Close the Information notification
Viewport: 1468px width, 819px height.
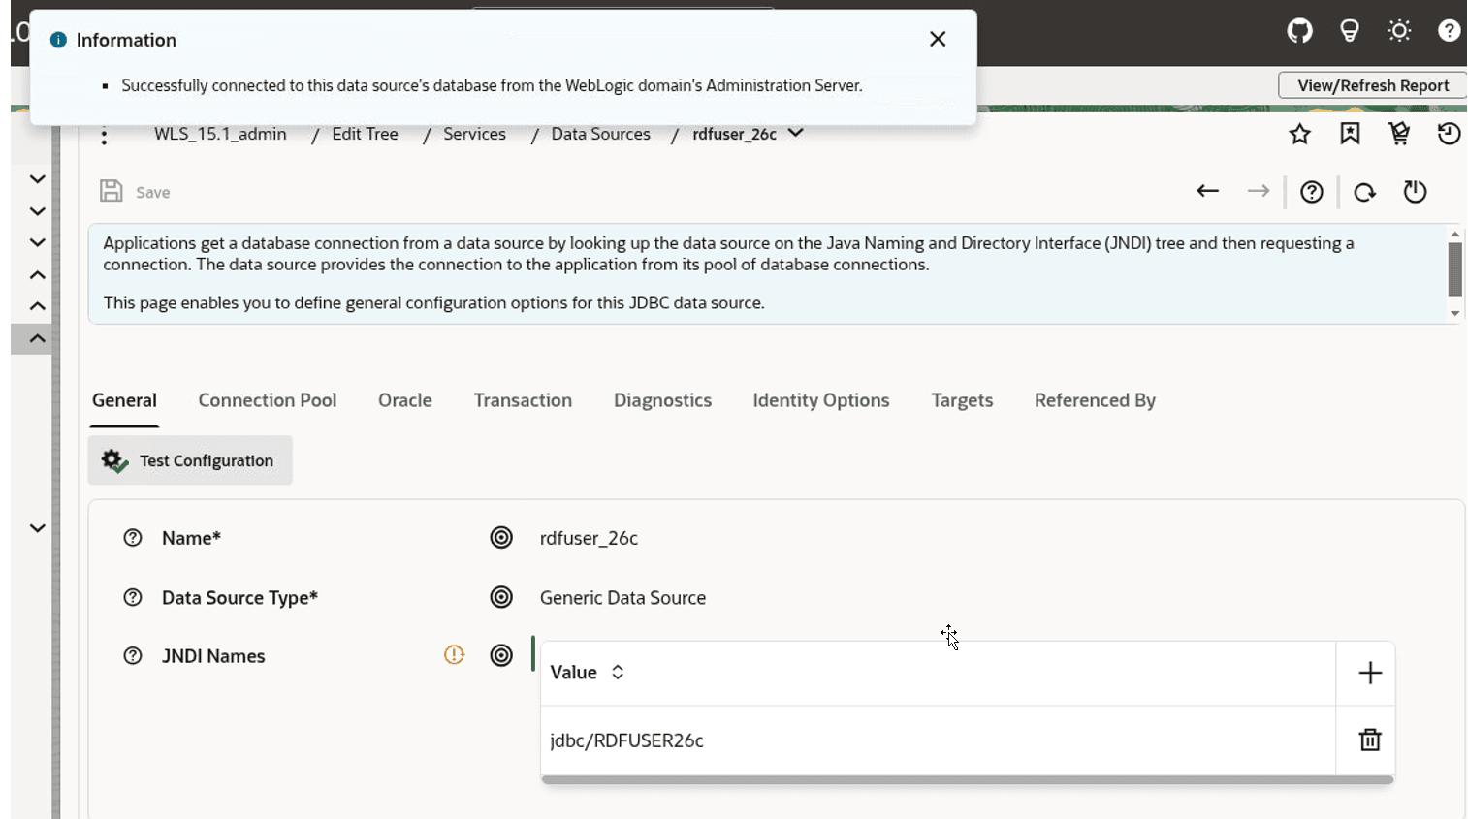[x=938, y=39]
